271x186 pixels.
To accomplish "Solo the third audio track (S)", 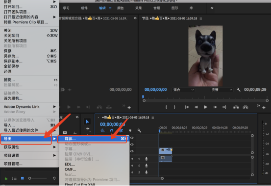I will point(139,172).
